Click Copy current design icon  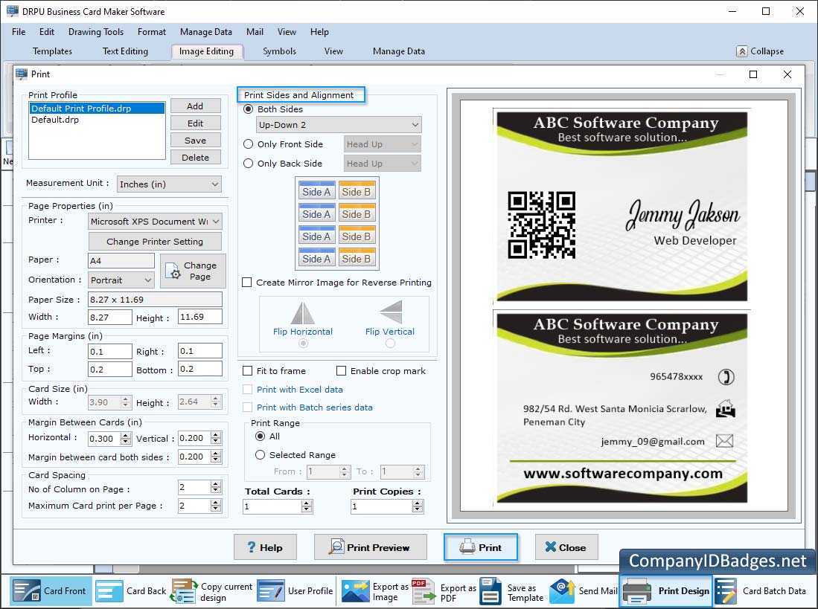(x=184, y=590)
